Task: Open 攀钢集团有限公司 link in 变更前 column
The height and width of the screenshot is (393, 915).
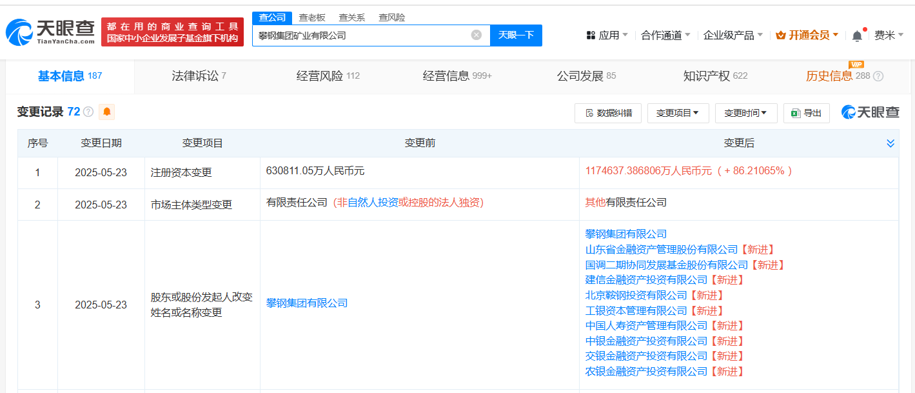Action: coord(307,303)
